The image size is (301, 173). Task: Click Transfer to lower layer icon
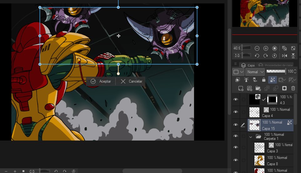coord(267,89)
